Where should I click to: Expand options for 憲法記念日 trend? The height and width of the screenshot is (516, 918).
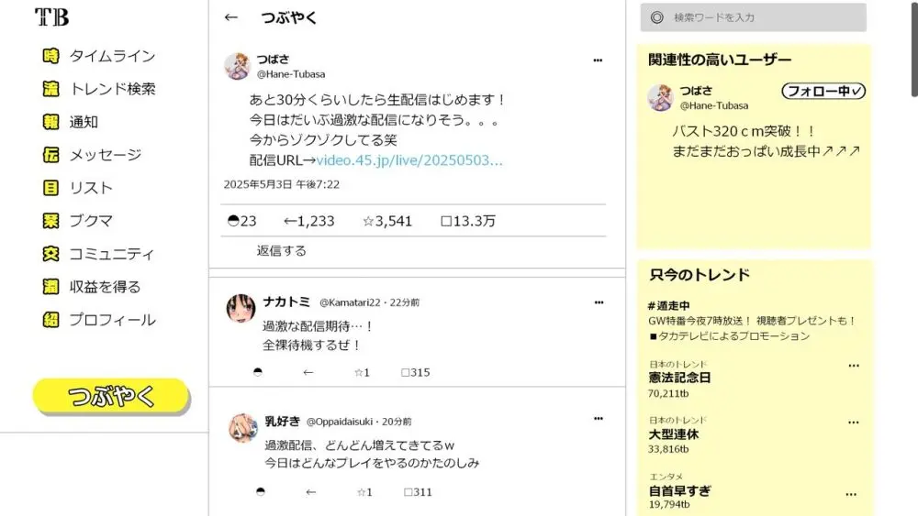854,365
